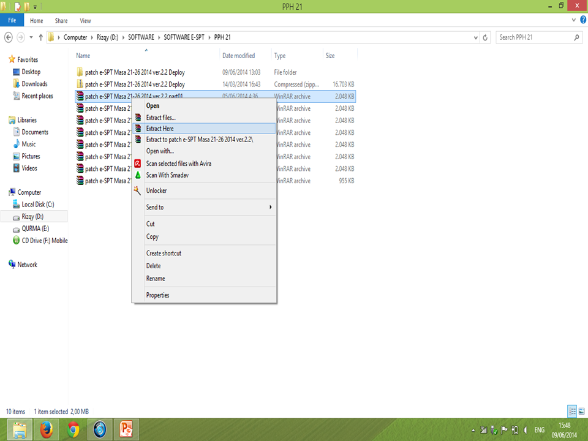Screen dimensions: 588x441
Task: Open Downloads in Favorites
Action: tap(34, 84)
